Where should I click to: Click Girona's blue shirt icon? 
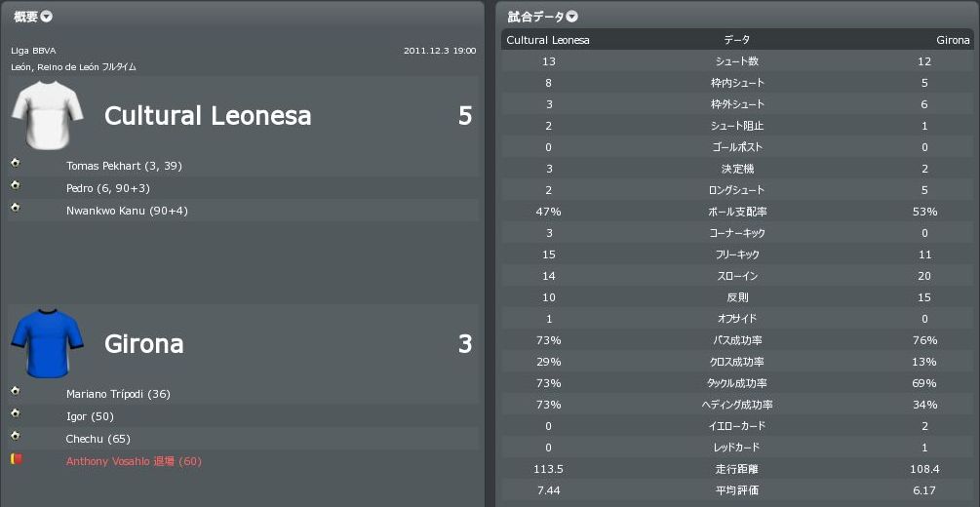(41, 343)
